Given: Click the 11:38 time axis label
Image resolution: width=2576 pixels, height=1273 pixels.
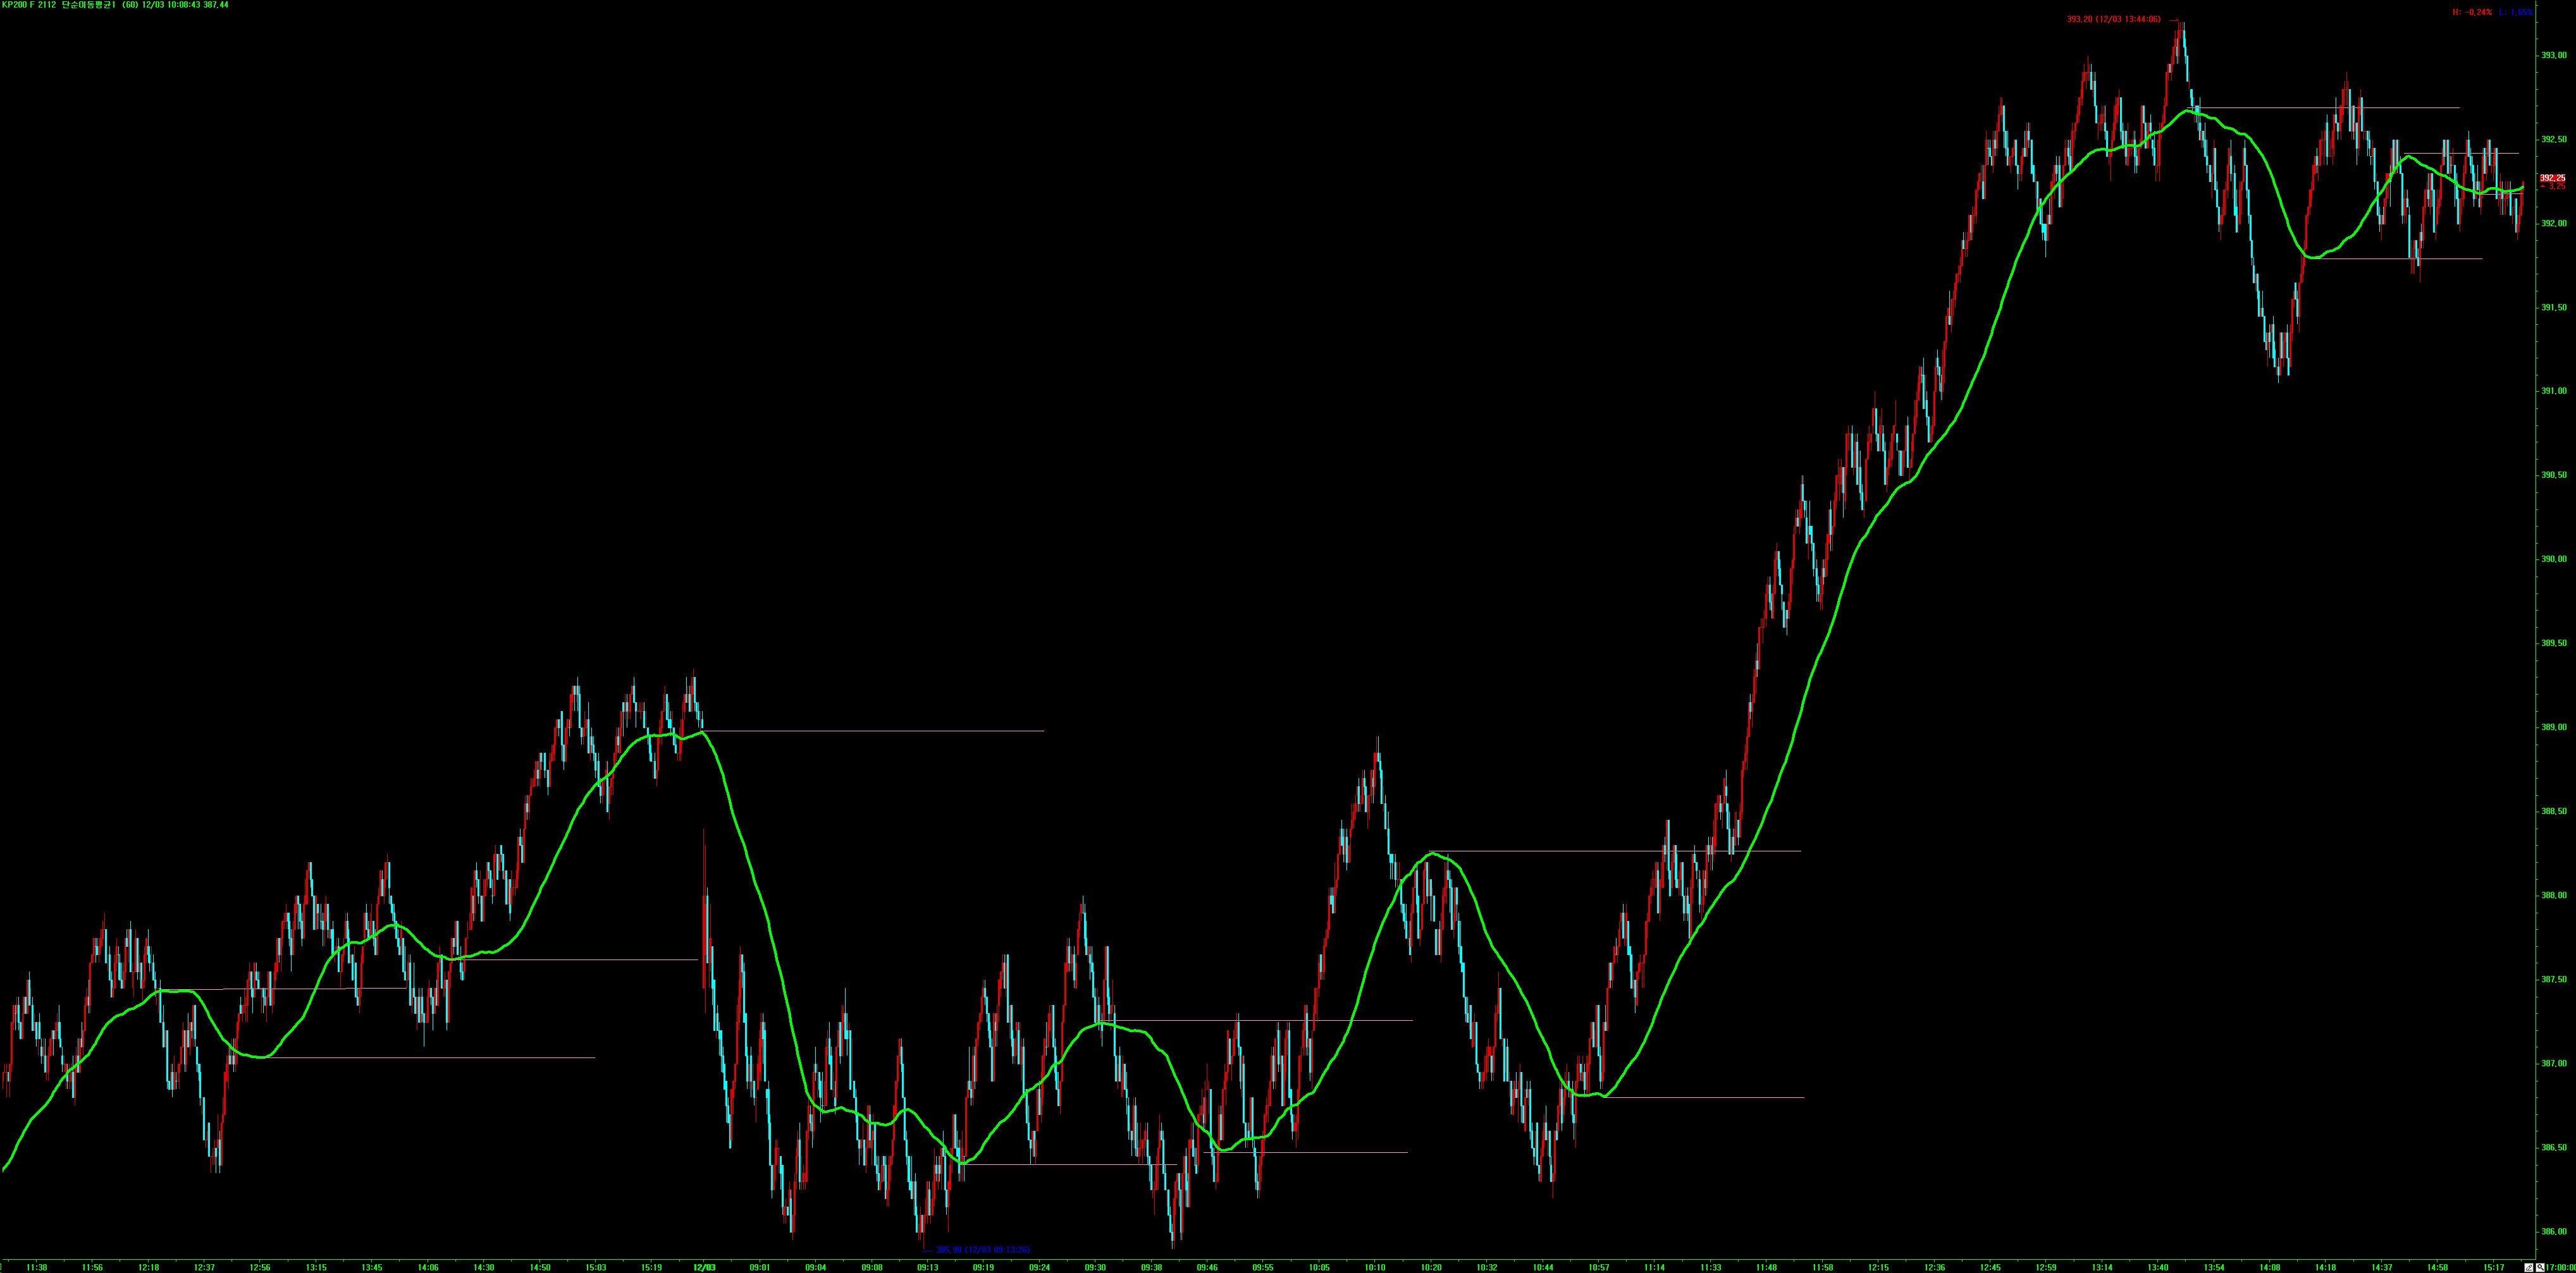Looking at the screenshot, I should 37,1267.
